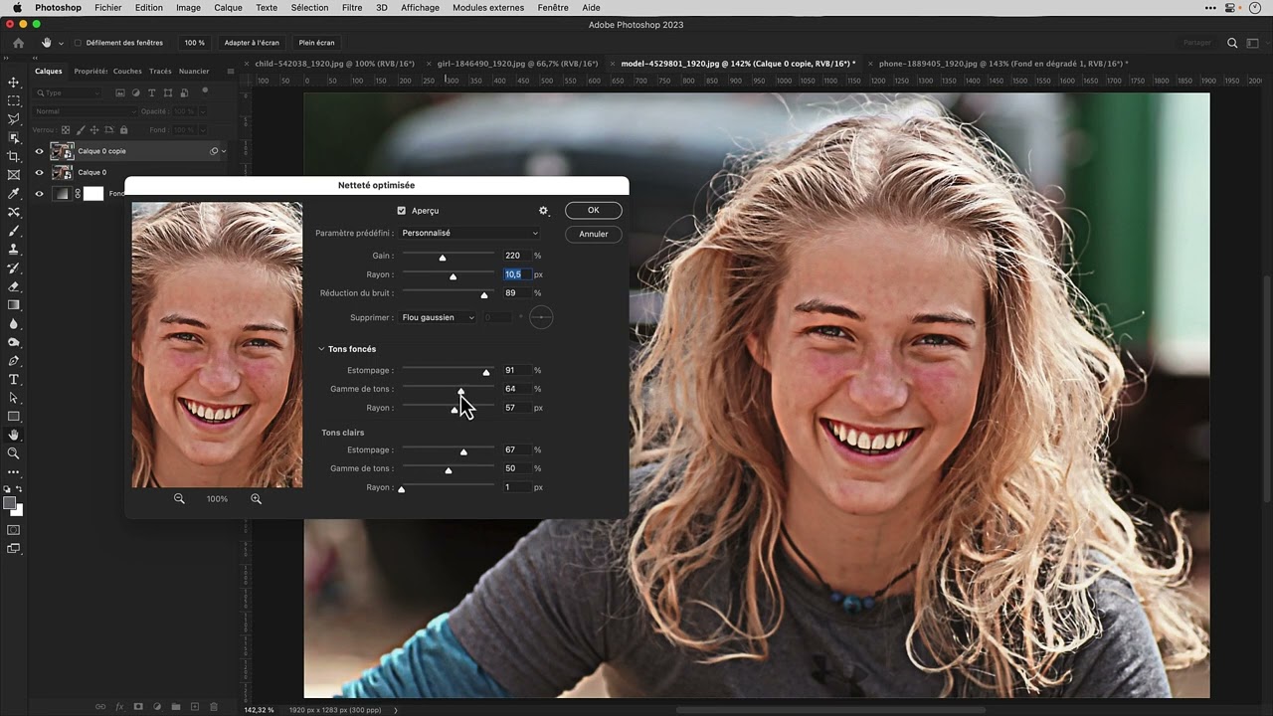Change screen mode icon
The height and width of the screenshot is (716, 1273).
point(14,549)
